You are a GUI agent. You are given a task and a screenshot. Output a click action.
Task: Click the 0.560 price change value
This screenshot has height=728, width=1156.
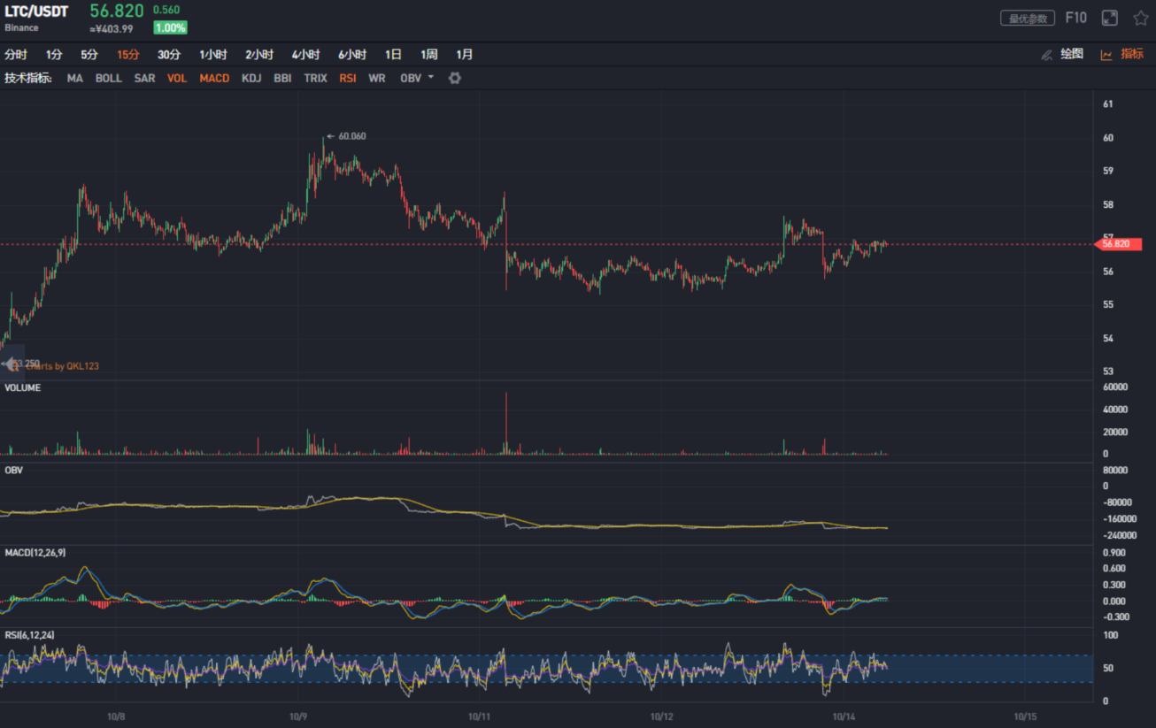[166, 10]
